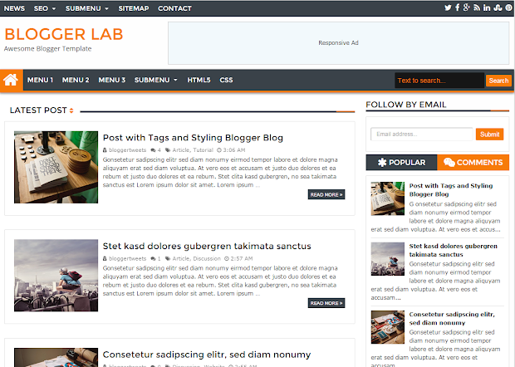Open desk photo thumbnail of first main post
The image size is (515, 367).
pos(56,167)
